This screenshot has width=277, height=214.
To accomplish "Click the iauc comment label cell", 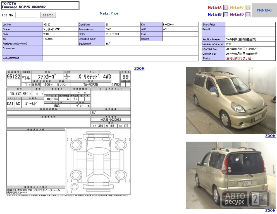I will click(22, 58).
